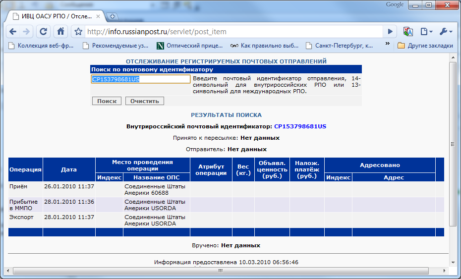Click the Forward navigation arrow
The image size is (461, 279).
[26, 31]
